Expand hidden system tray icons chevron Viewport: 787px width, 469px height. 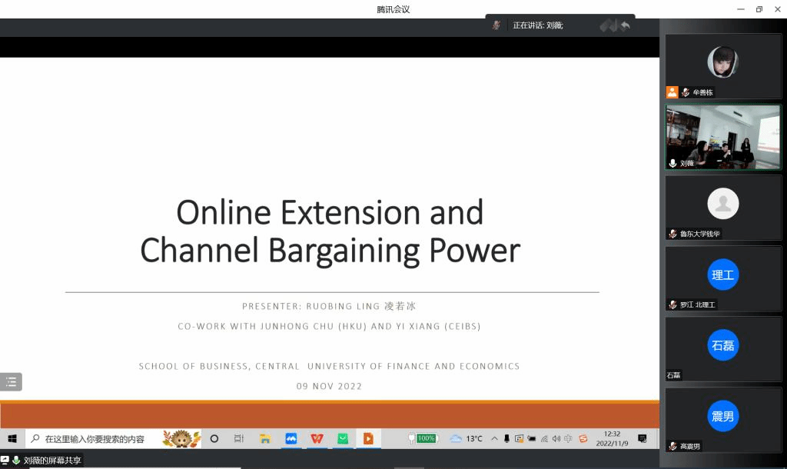[x=494, y=438]
